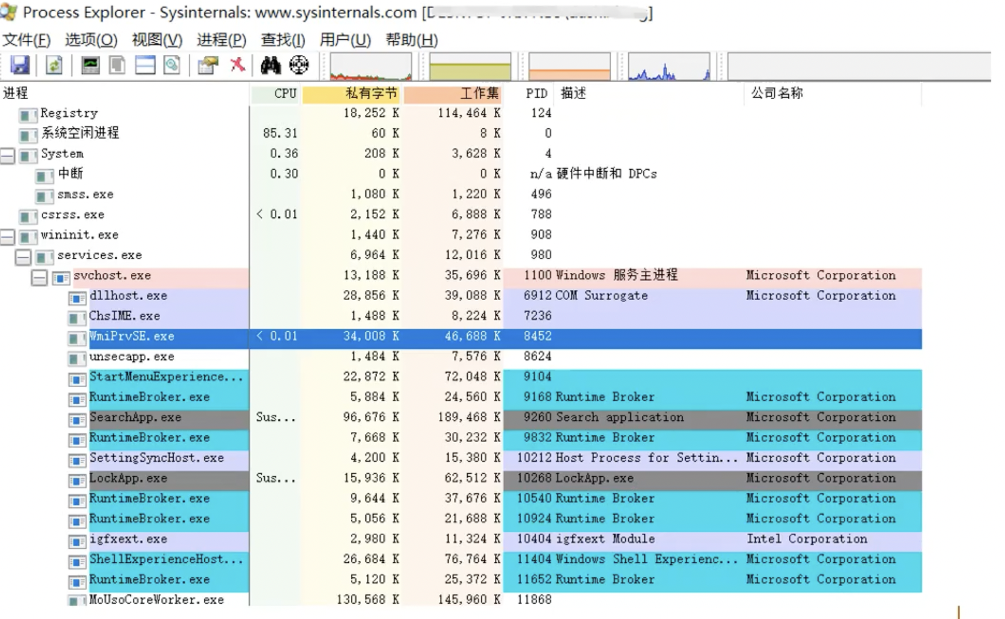The height and width of the screenshot is (619, 1005).
Task: Sort by the CPU column header
Action: tap(276, 93)
